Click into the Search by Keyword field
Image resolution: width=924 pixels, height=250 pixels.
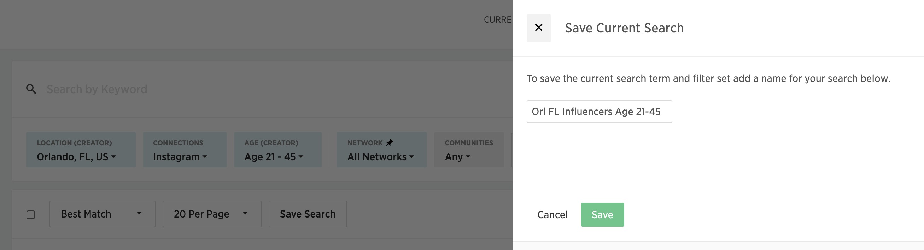[273, 89]
